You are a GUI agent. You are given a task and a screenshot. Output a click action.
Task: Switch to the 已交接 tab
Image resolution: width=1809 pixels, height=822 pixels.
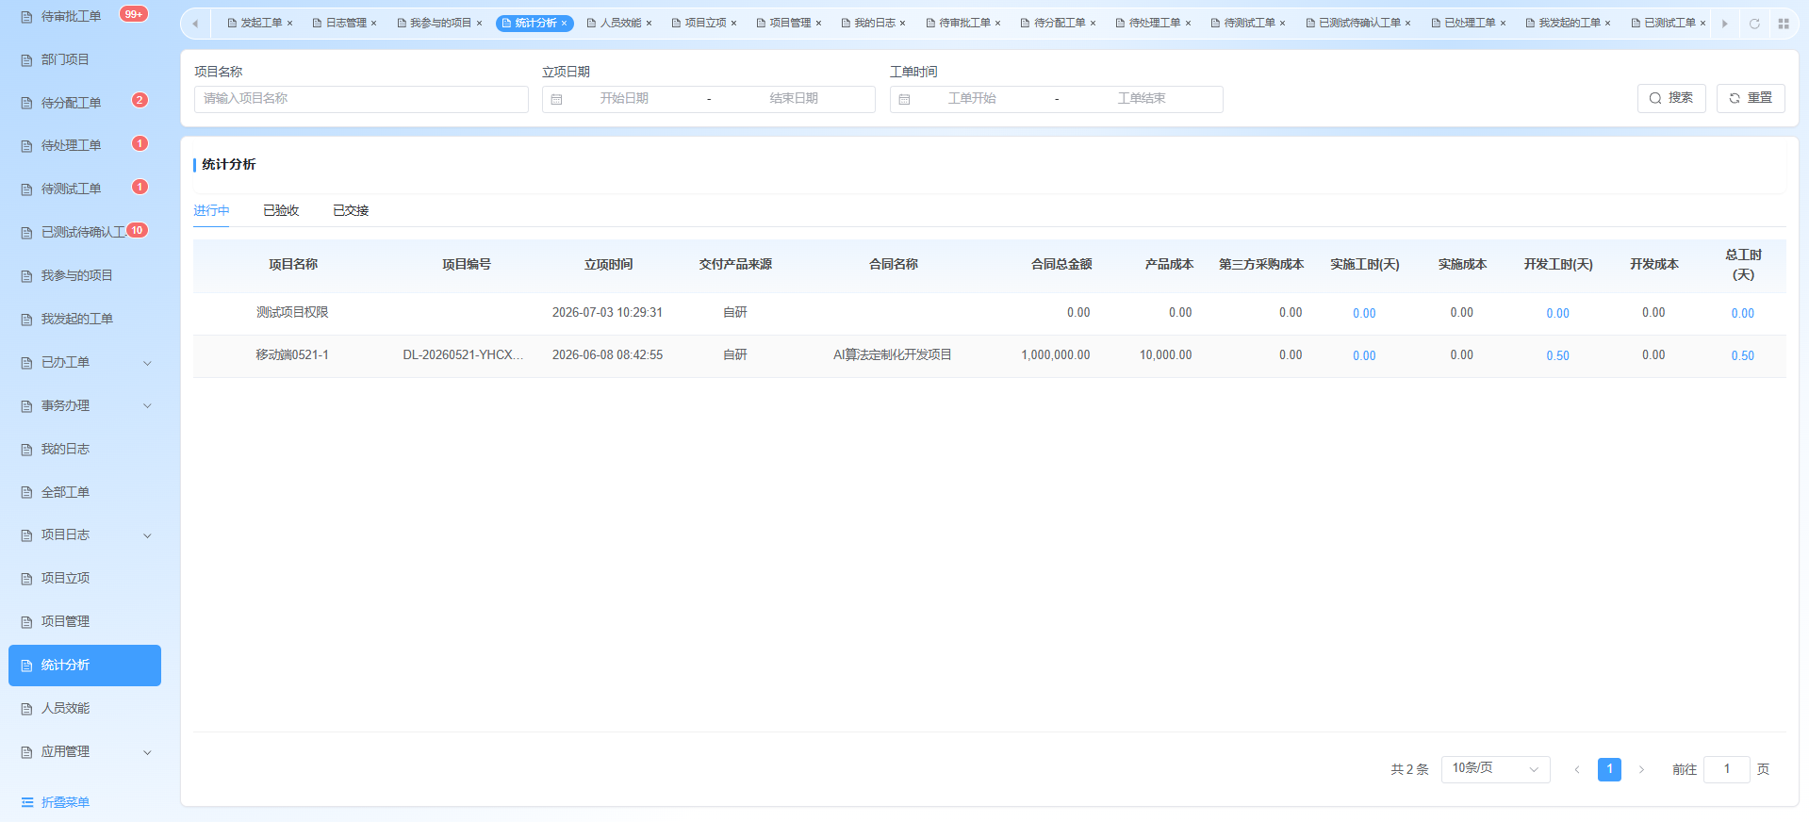pos(351,210)
